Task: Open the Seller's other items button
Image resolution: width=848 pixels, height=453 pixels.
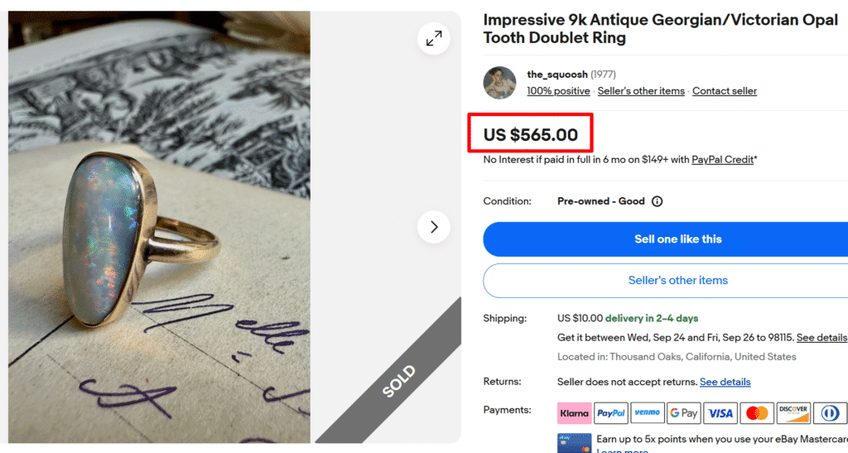Action: [677, 281]
